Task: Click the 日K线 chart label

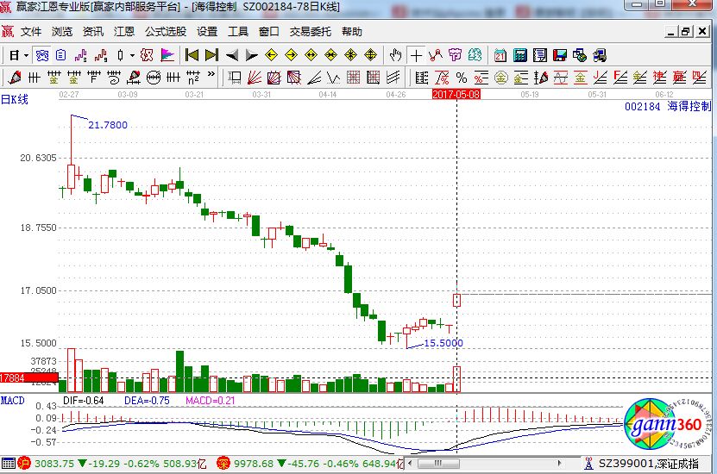Action: point(15,99)
